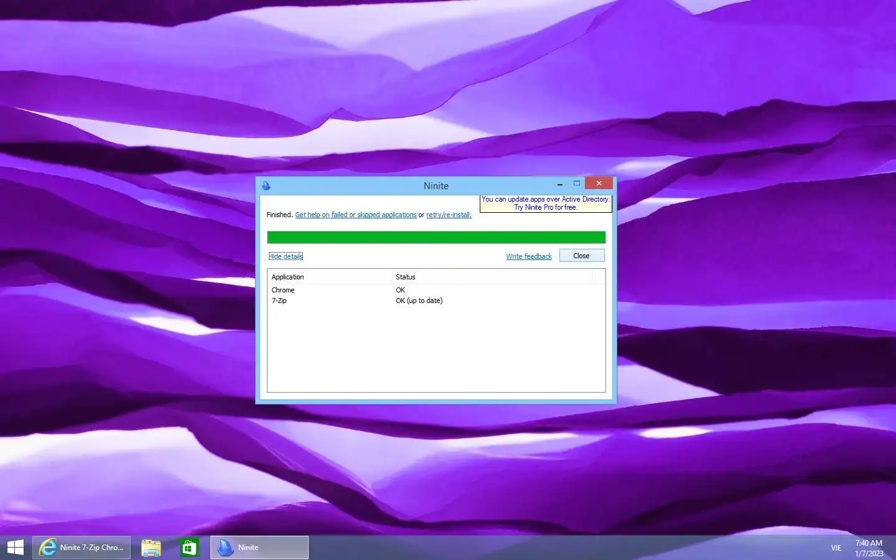Sort by the Status column header
This screenshot has width=896, height=560.
click(x=492, y=277)
